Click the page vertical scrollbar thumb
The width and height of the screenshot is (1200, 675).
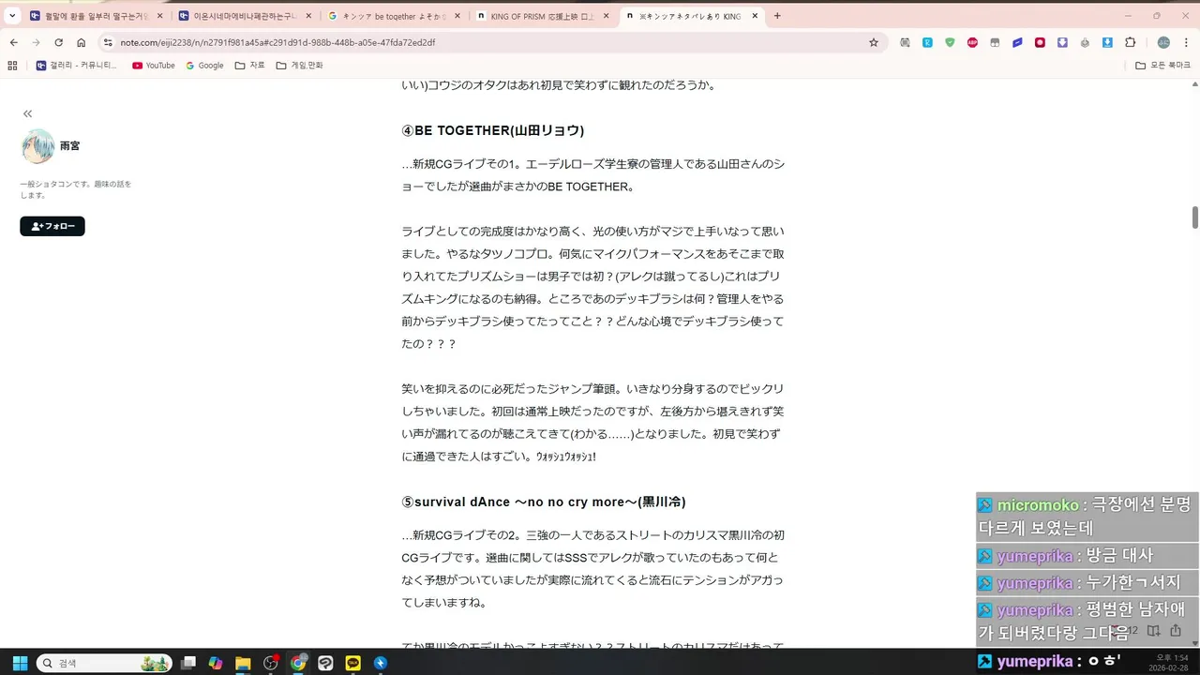point(1195,217)
